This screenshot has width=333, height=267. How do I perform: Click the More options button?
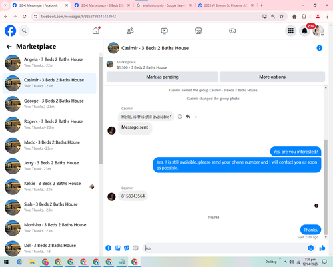pos(272,77)
